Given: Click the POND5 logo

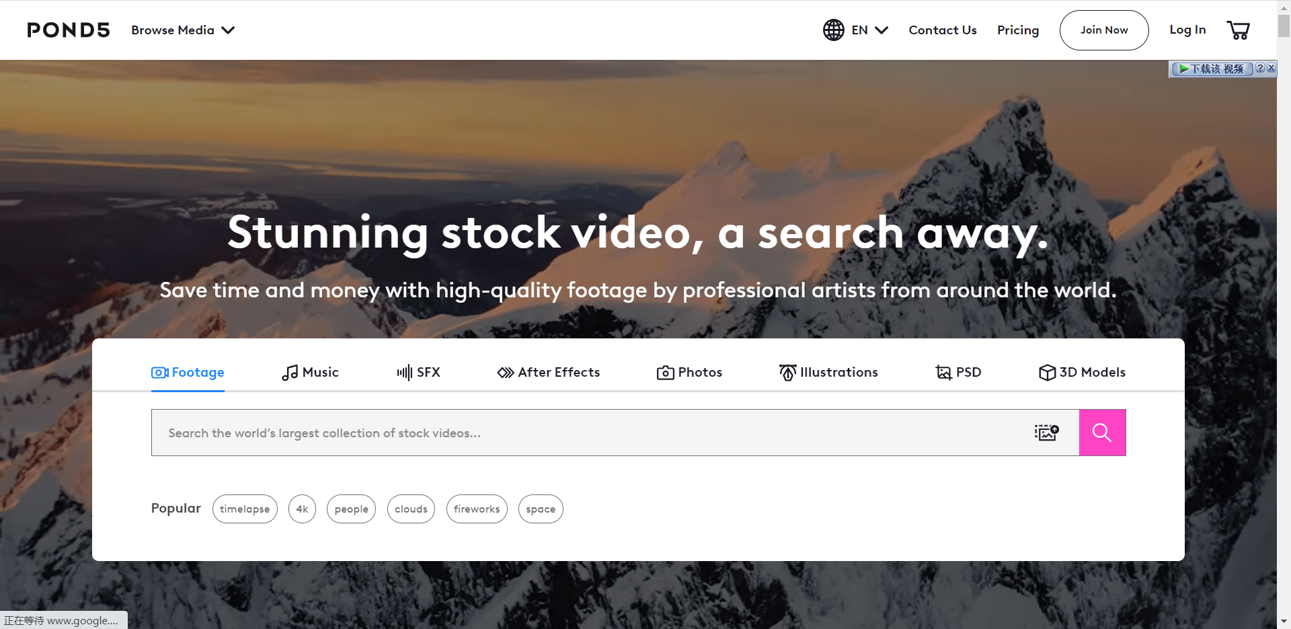Looking at the screenshot, I should click(x=69, y=30).
